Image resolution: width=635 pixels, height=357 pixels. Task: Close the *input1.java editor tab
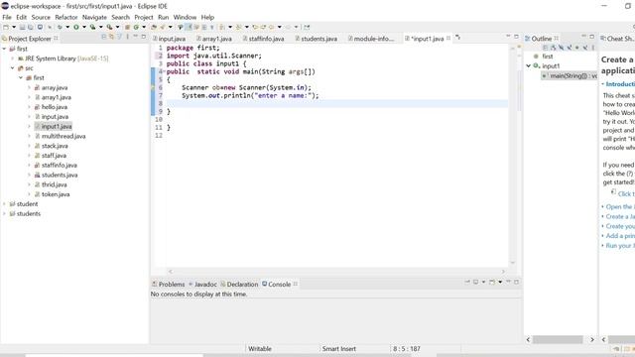pyautogui.click(x=448, y=38)
